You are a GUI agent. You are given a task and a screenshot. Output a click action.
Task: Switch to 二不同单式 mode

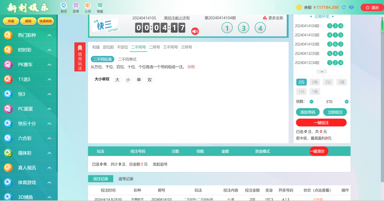pyautogui.click(x=127, y=59)
